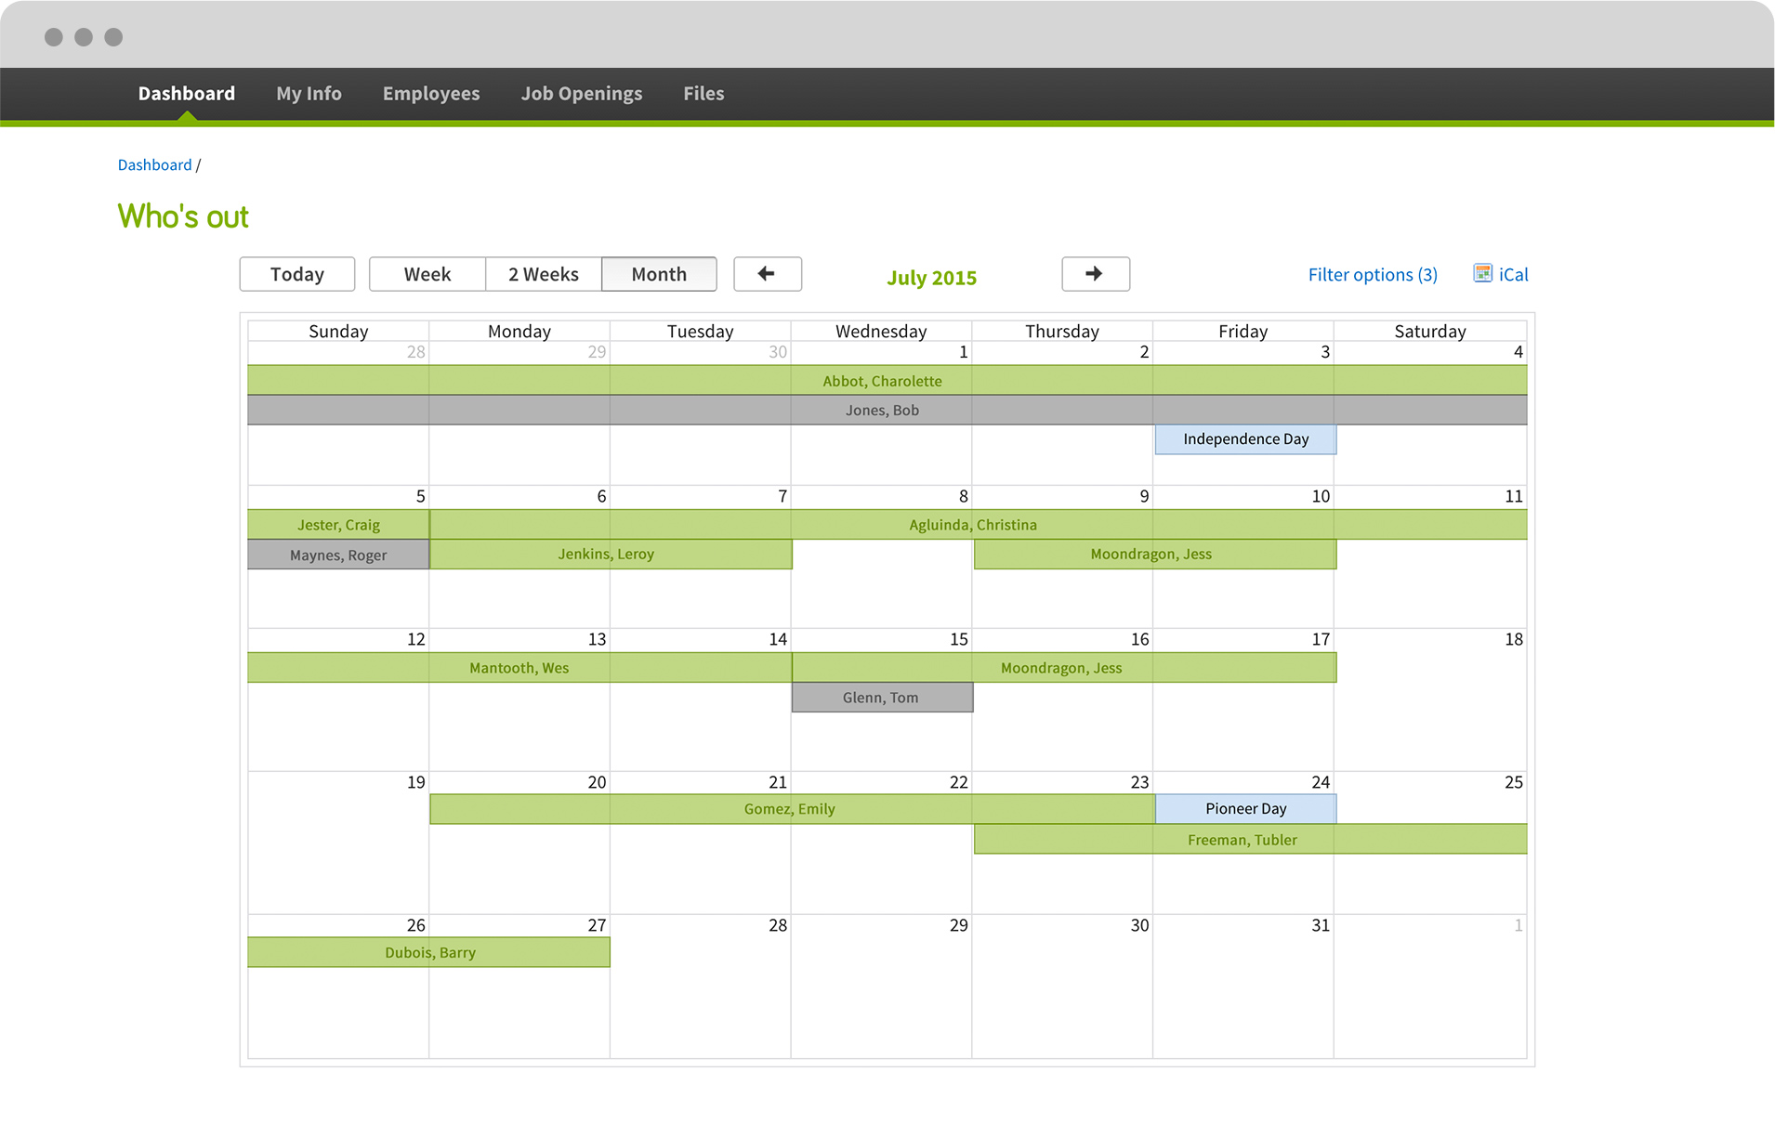Open the My Info tab
The width and height of the screenshot is (1775, 1137).
coord(309,94)
